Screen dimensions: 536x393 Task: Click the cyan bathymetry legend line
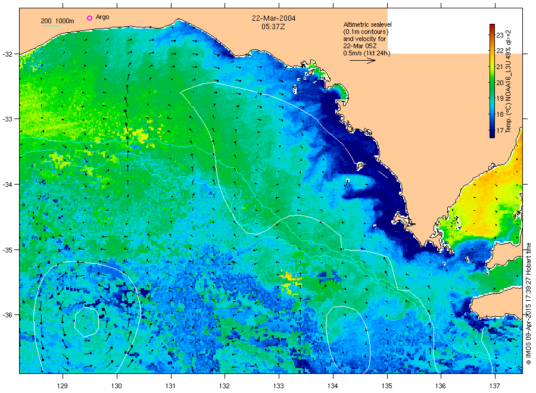click(x=50, y=26)
